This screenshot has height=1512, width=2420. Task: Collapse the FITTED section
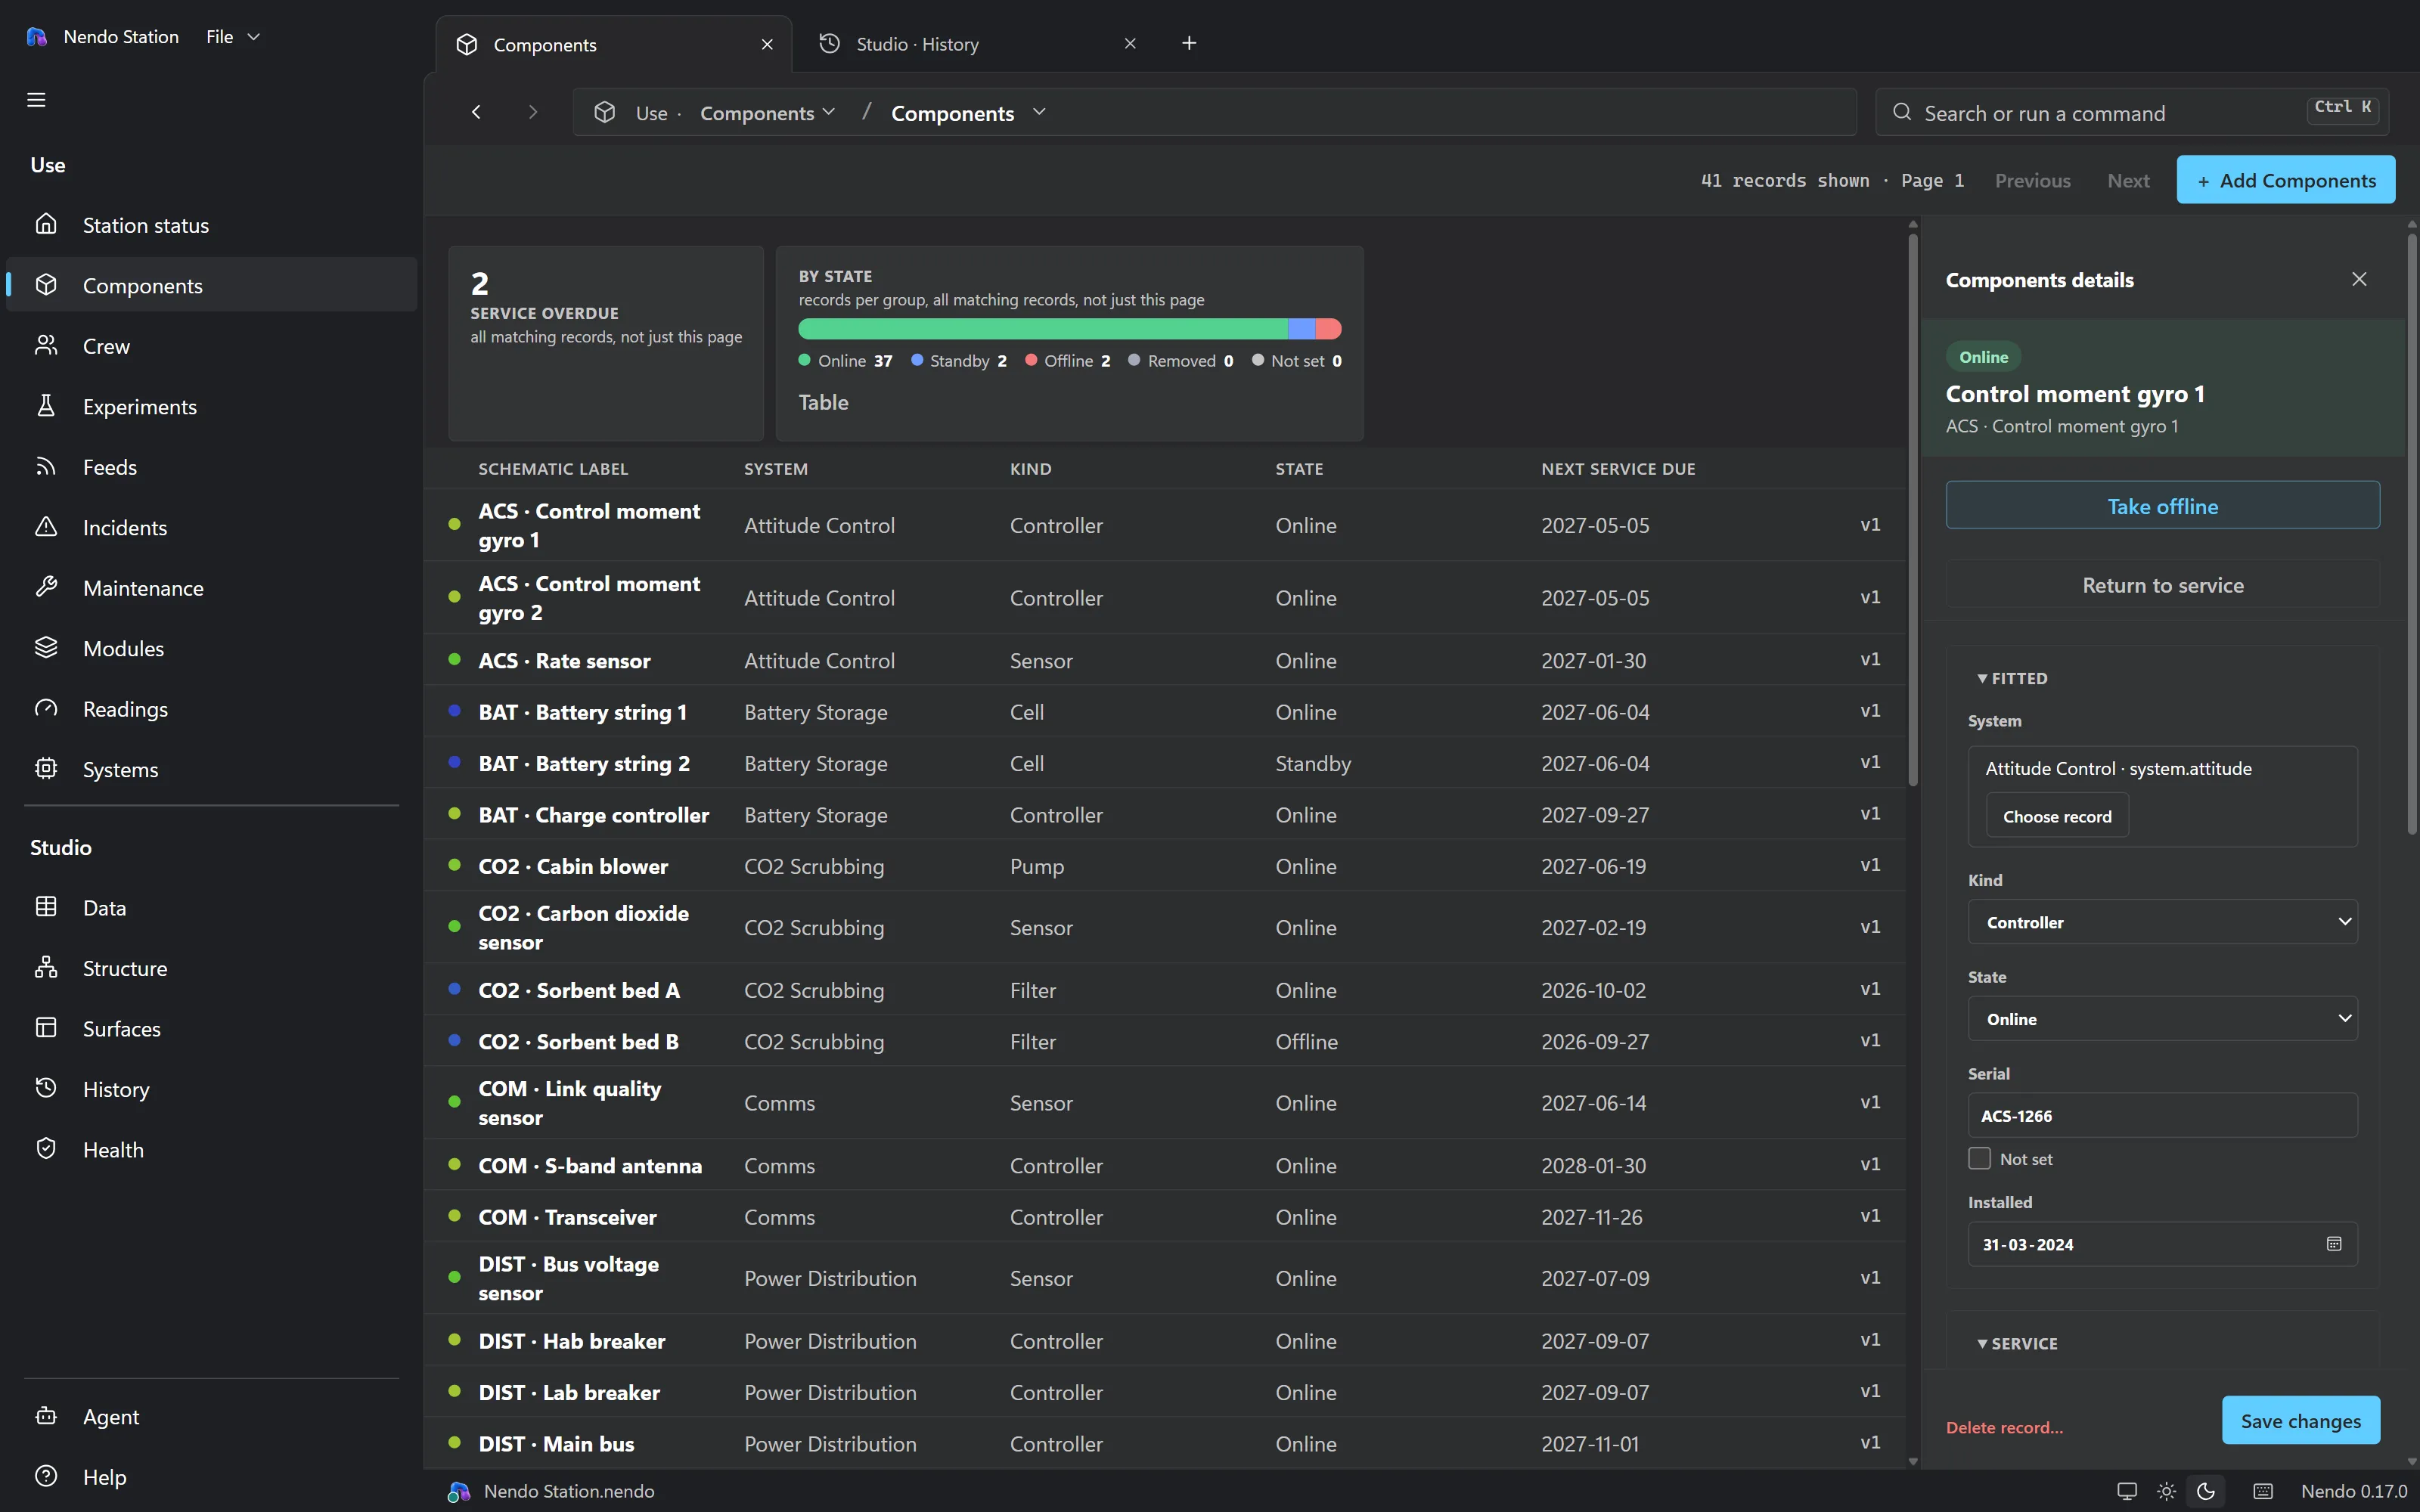click(x=2012, y=678)
